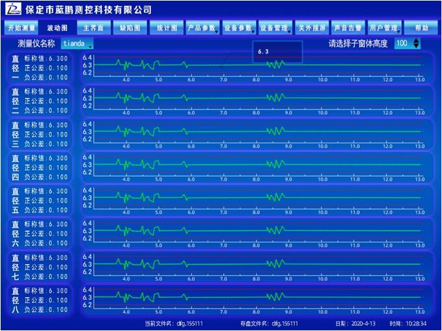Click the 声音告警 button
This screenshot has height=331, width=442.
[347, 28]
